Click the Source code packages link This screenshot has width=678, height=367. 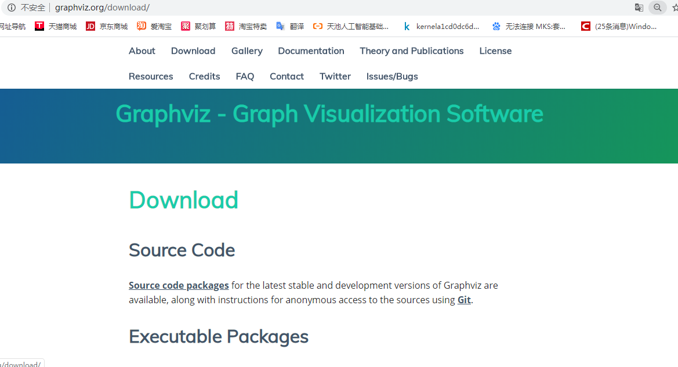178,285
